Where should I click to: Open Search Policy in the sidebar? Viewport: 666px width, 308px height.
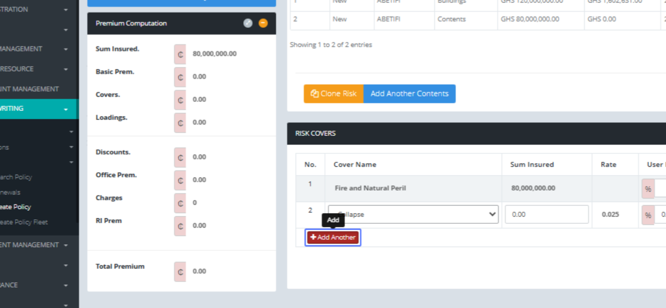[16, 177]
